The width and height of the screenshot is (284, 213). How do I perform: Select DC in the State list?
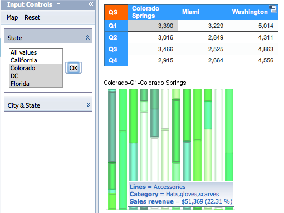click(x=36, y=76)
